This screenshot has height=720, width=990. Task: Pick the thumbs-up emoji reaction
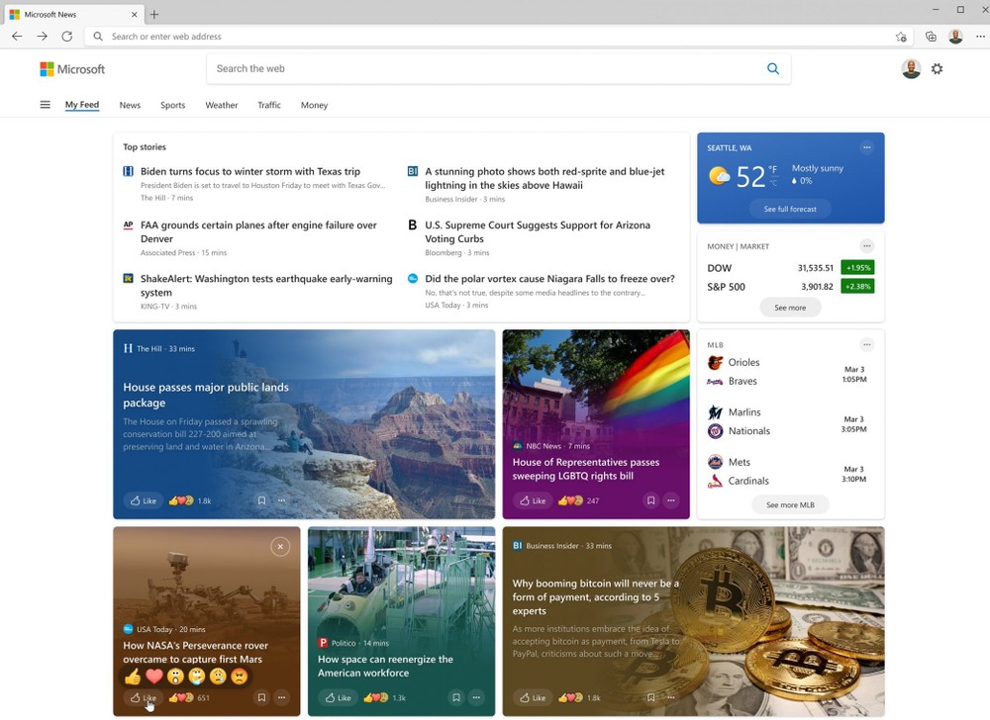(x=133, y=676)
